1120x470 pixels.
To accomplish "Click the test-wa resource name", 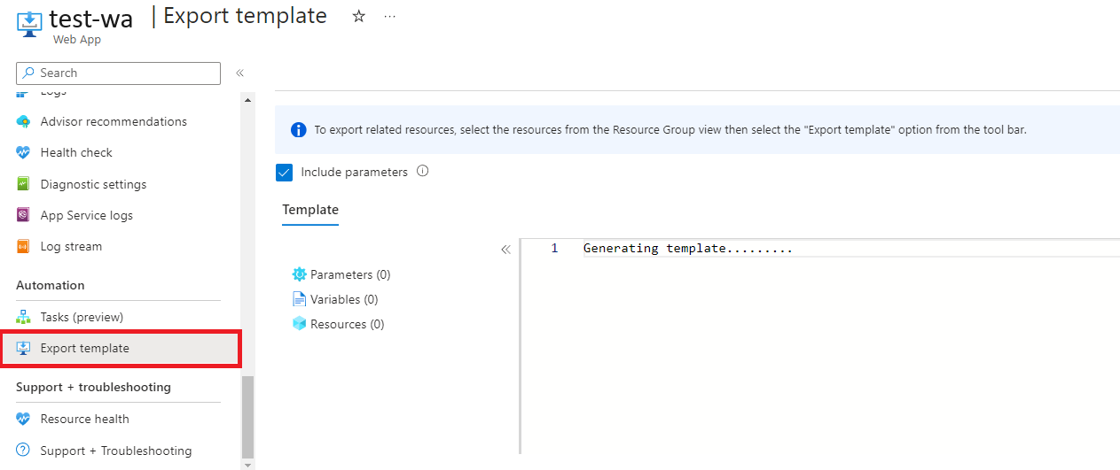I will pyautogui.click(x=90, y=19).
